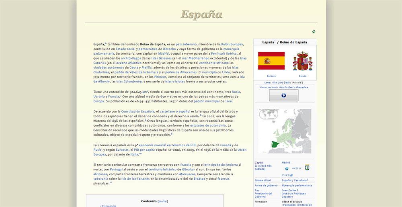This screenshot has height=207, width=402.
Task: Click the globe icon beside Madrid coordinates
Action: click(x=287, y=168)
